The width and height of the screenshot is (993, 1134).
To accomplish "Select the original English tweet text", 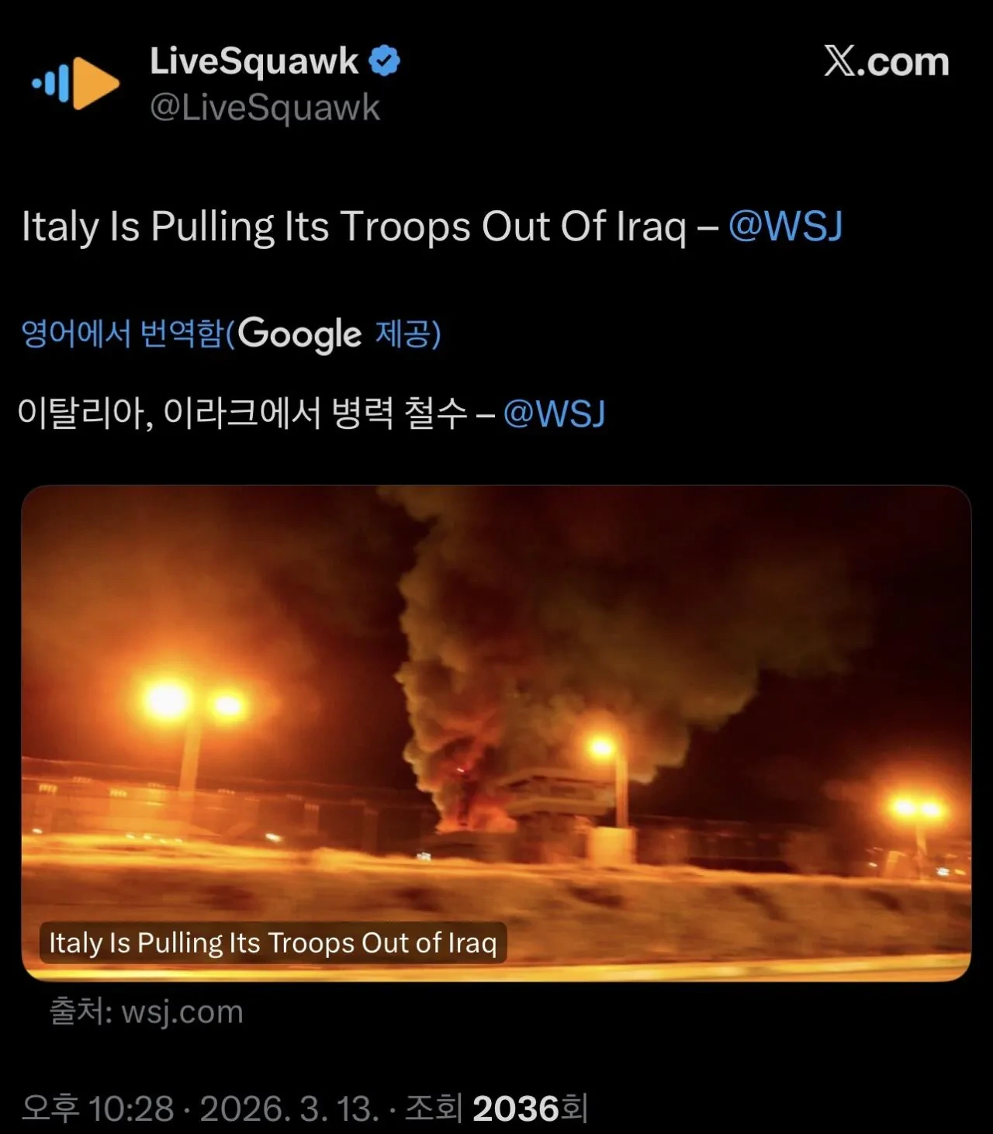I will click(431, 226).
